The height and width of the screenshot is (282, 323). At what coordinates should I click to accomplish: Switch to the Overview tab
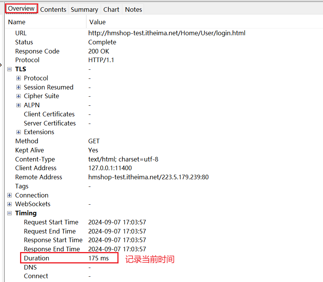[21, 9]
